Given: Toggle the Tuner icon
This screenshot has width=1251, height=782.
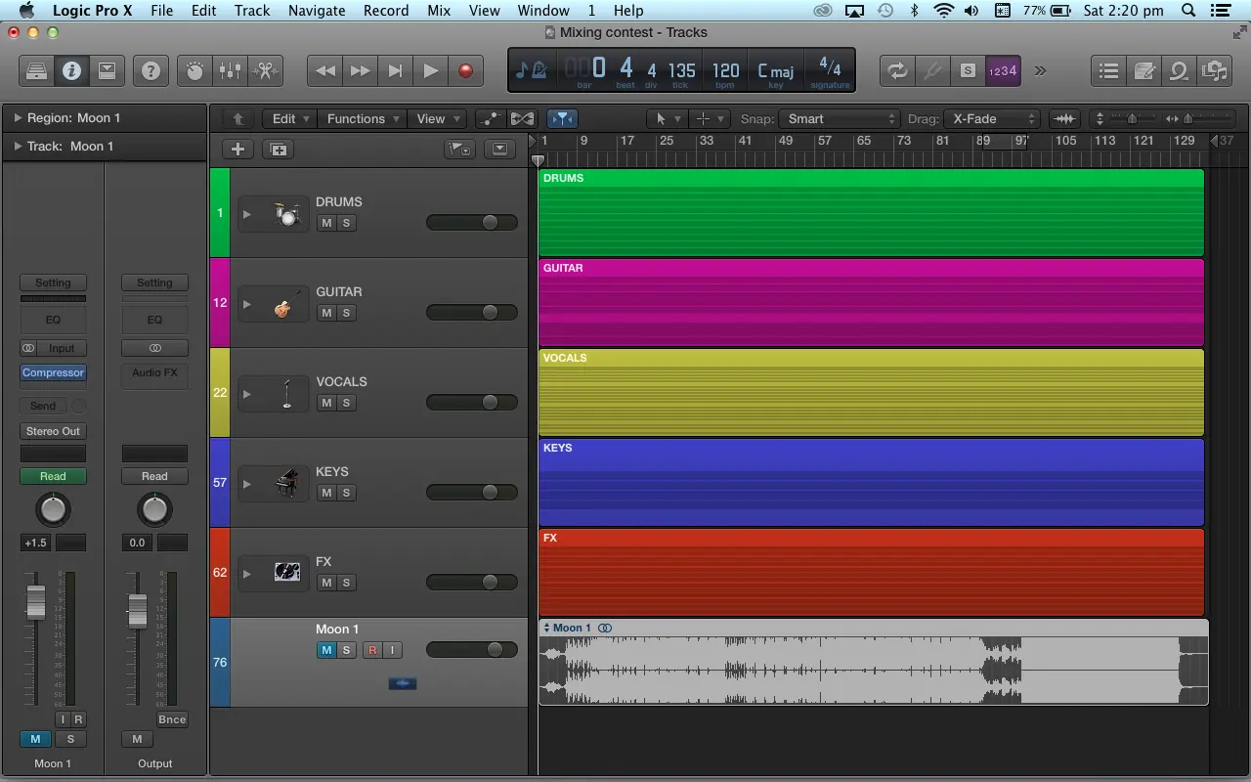Looking at the screenshot, I should pos(932,70).
